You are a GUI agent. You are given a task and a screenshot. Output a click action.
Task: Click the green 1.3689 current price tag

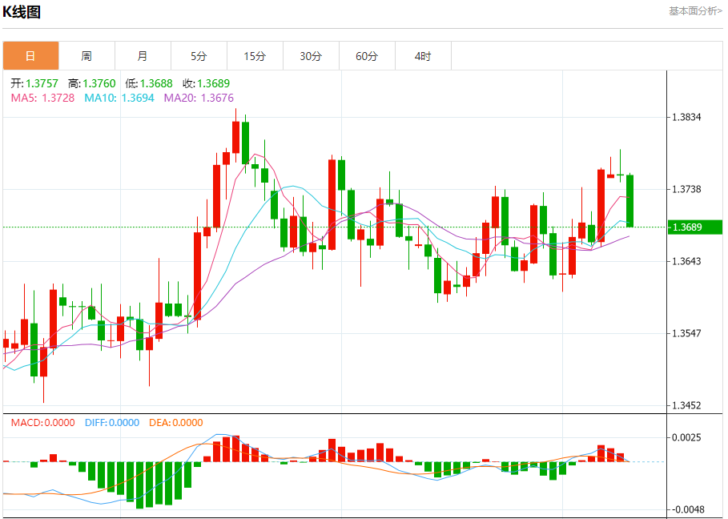(x=695, y=227)
